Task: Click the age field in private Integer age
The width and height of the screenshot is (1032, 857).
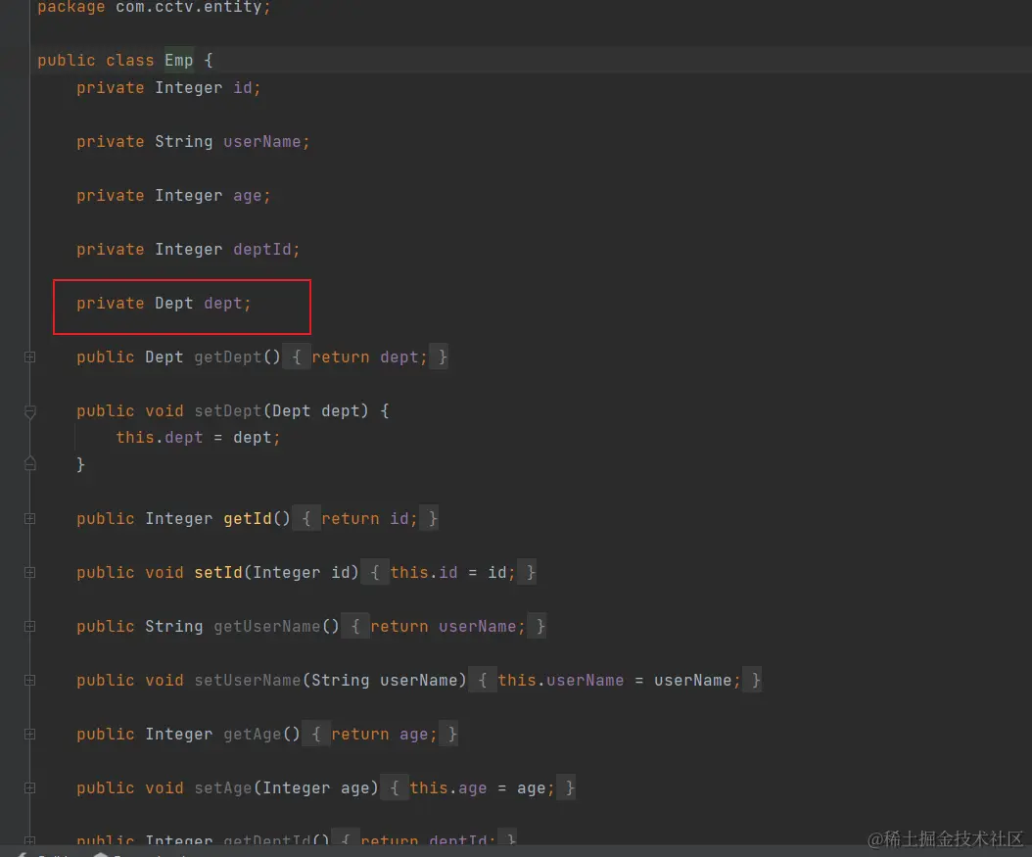Action: tap(247, 196)
